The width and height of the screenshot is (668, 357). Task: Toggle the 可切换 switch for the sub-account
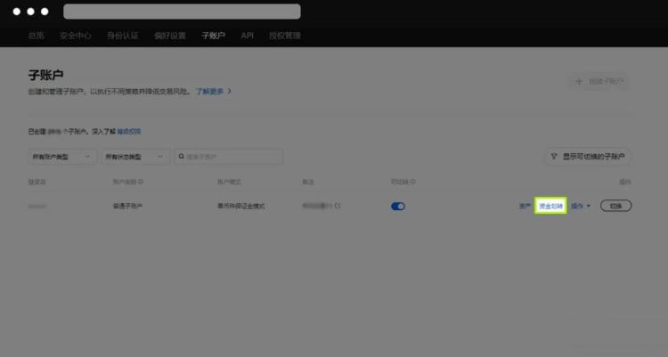point(398,206)
